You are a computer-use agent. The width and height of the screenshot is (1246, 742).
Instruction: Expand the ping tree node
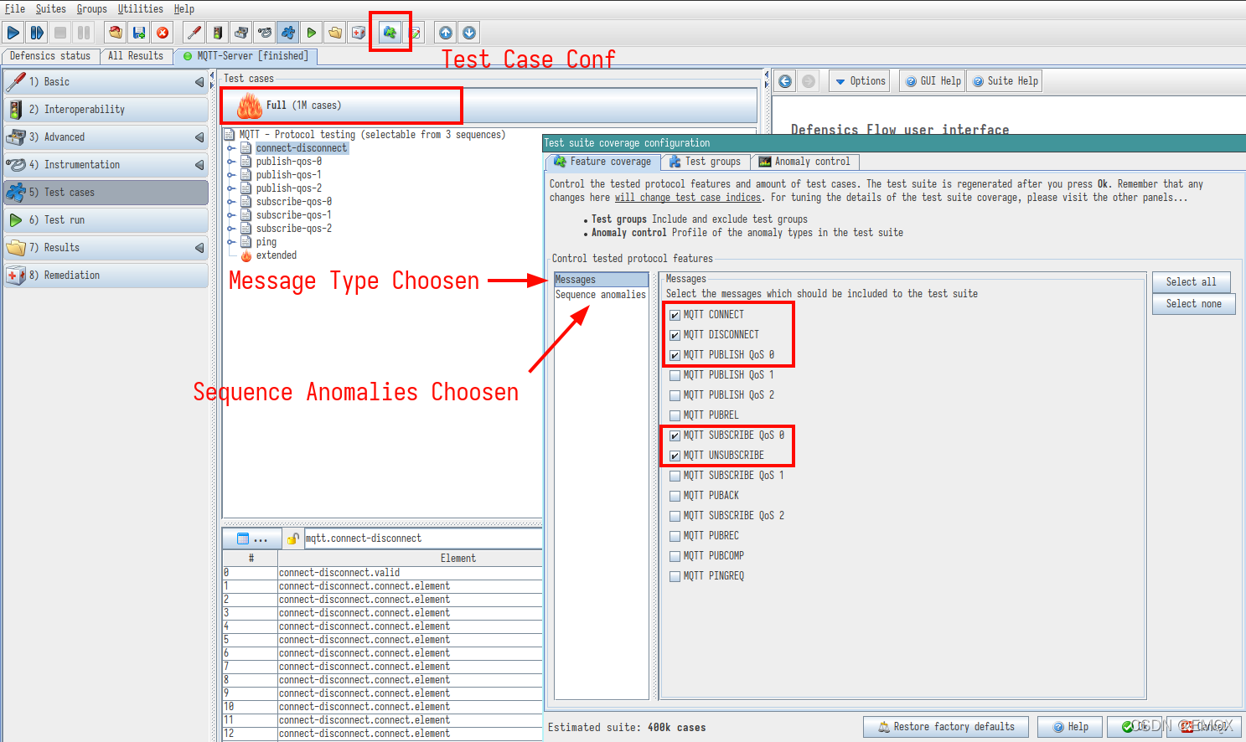click(x=231, y=242)
